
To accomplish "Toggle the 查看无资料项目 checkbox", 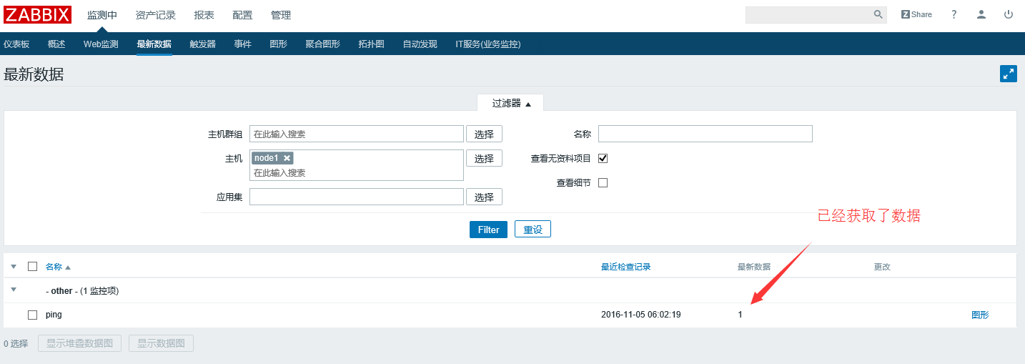I will pos(603,158).
